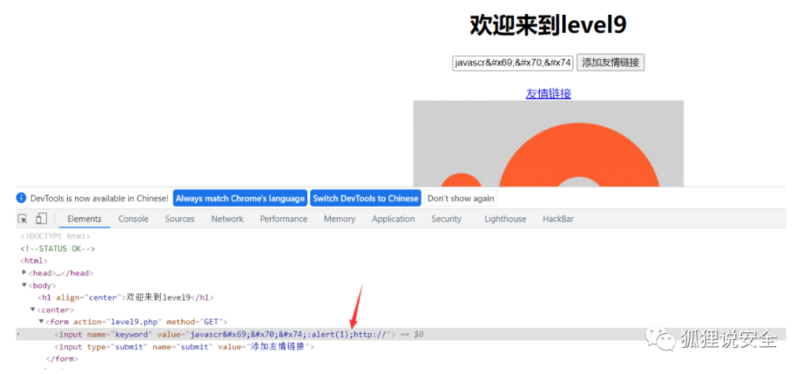Open the Application tab
The width and height of the screenshot is (803, 374).
point(393,219)
